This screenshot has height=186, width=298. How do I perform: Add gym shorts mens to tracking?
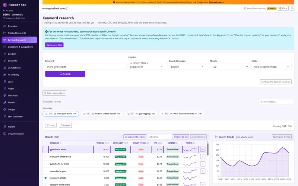203,150
